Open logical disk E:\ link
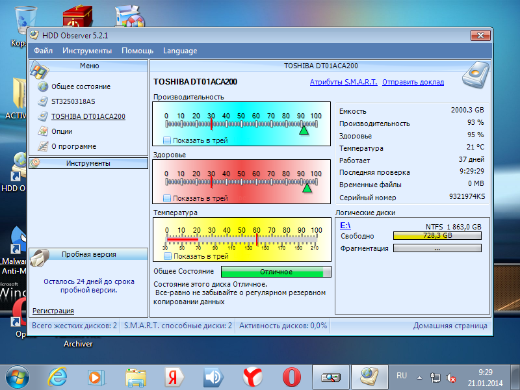 click(x=345, y=226)
